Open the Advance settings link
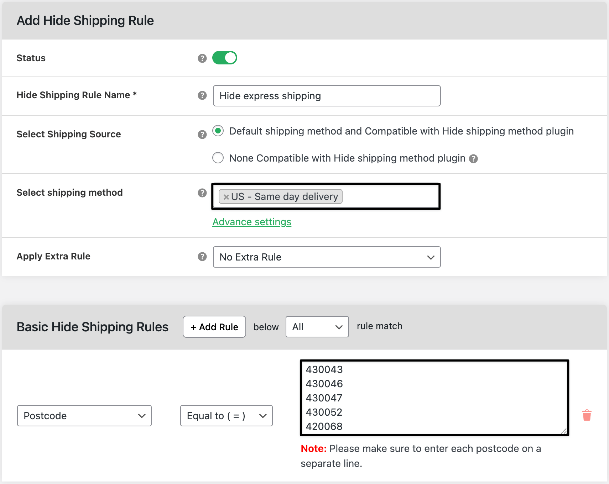The image size is (609, 484). (252, 222)
